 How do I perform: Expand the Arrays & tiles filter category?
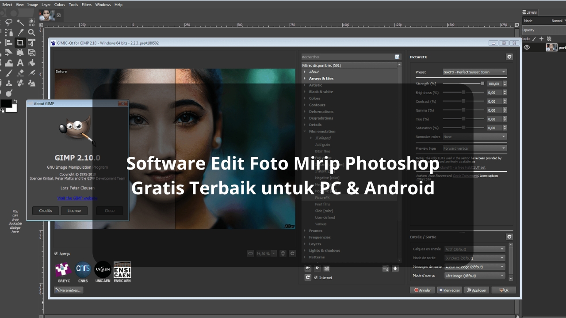(305, 79)
